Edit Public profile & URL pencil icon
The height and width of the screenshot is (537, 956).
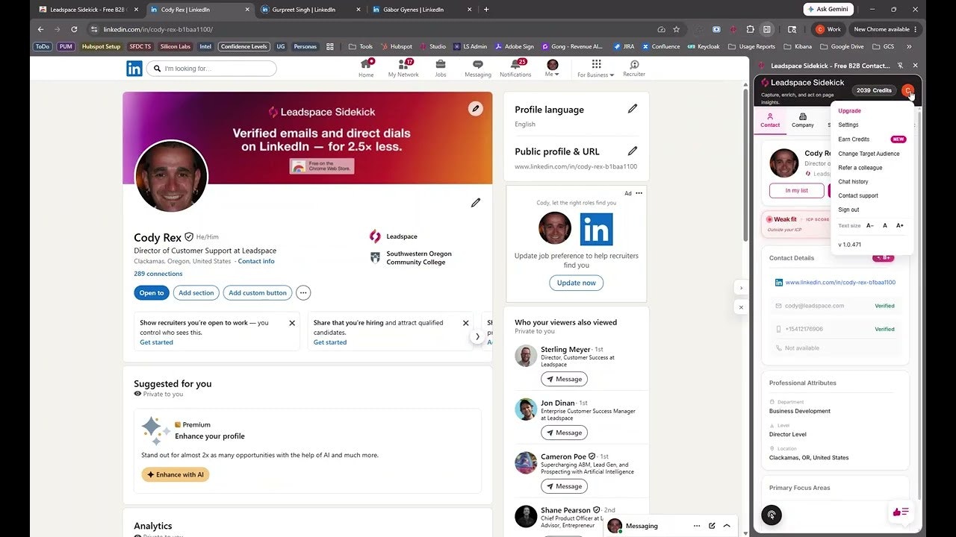(x=633, y=151)
